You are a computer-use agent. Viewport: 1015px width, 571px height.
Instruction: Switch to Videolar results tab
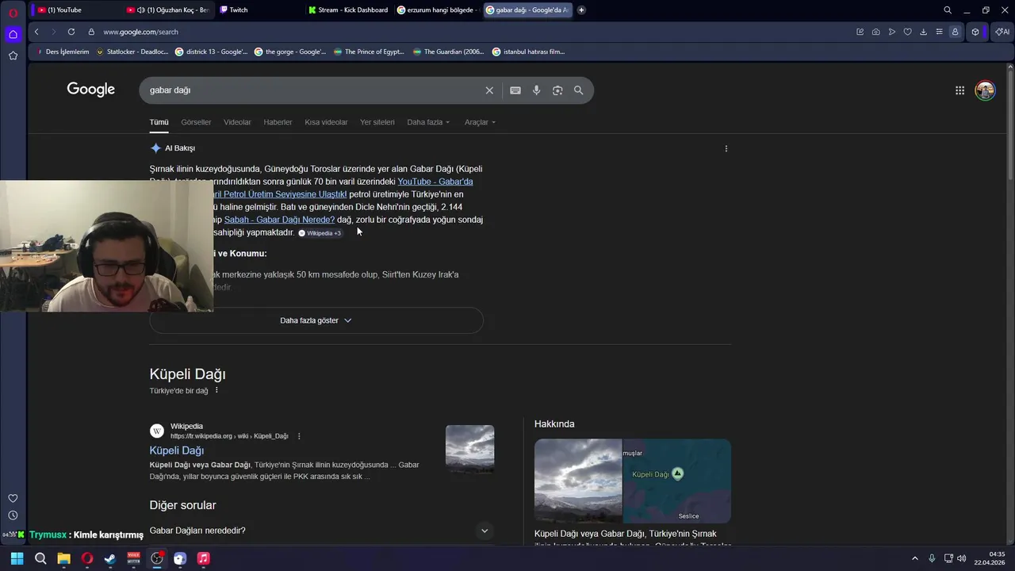point(237,122)
